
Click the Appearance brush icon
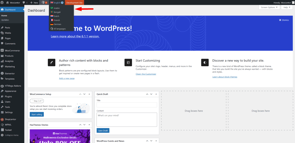[2, 91]
